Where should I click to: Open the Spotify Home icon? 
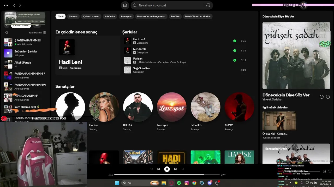click(125, 5)
